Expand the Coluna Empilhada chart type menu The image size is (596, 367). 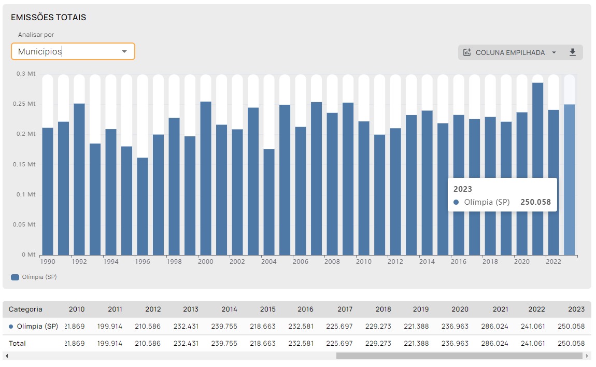(x=554, y=52)
